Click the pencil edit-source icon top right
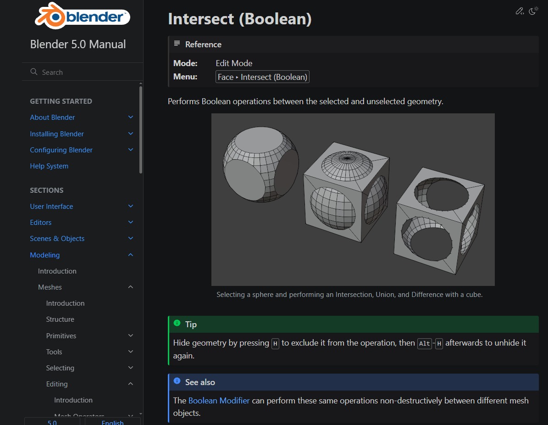Image resolution: width=548 pixels, height=425 pixels. click(519, 11)
